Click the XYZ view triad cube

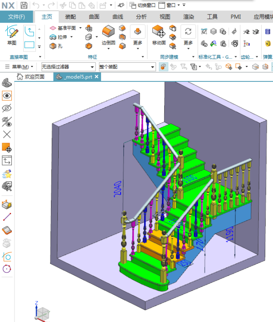pos(43,312)
